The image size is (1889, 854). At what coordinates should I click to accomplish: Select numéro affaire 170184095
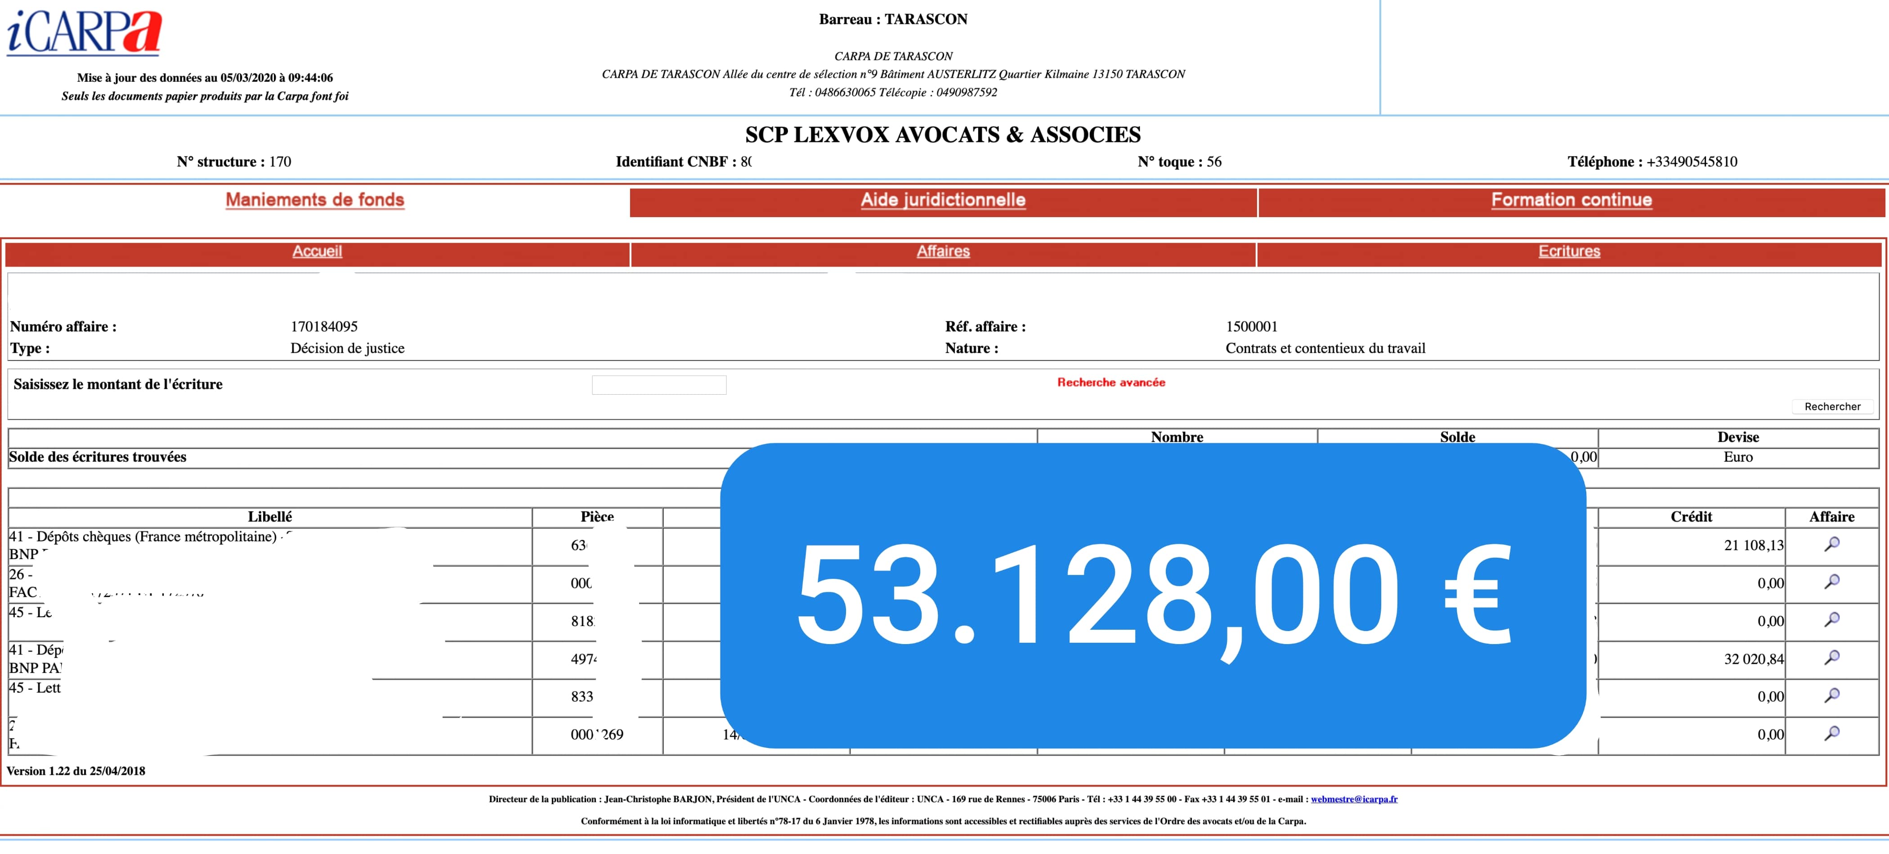324,327
